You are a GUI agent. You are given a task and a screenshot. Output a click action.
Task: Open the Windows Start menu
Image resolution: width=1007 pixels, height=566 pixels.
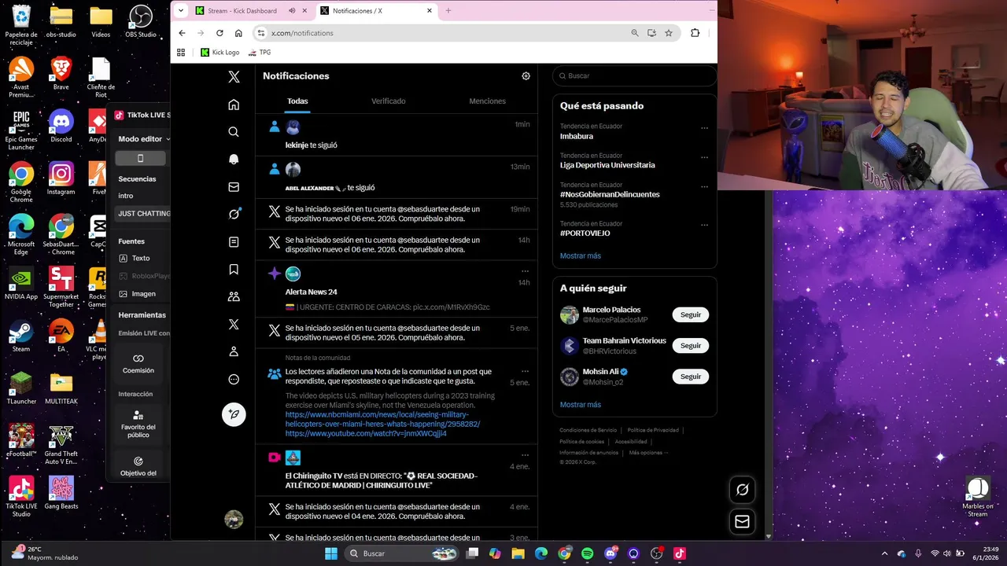click(x=331, y=553)
